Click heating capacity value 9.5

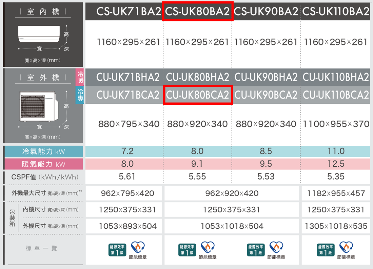tap(266, 164)
